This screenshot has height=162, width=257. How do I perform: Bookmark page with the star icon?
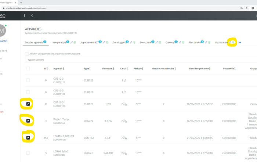tap(246, 8)
